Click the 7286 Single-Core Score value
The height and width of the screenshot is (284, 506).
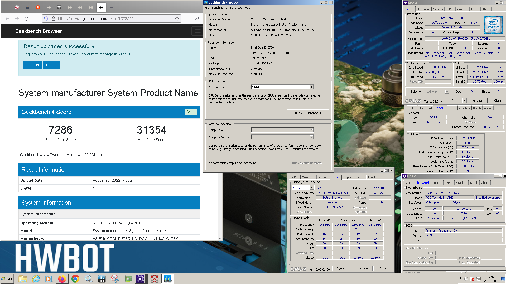(x=61, y=130)
